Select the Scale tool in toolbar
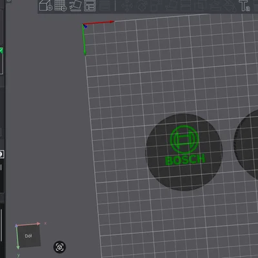Screen dimensions: 258x258 (x=155, y=6)
